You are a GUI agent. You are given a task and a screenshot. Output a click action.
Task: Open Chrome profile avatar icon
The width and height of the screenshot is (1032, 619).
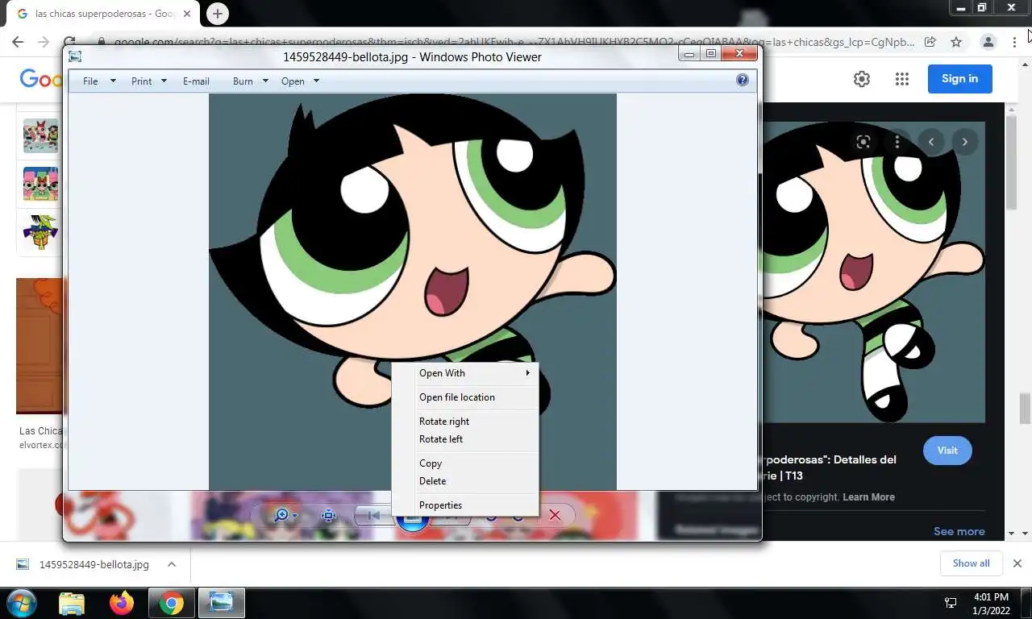(x=988, y=42)
